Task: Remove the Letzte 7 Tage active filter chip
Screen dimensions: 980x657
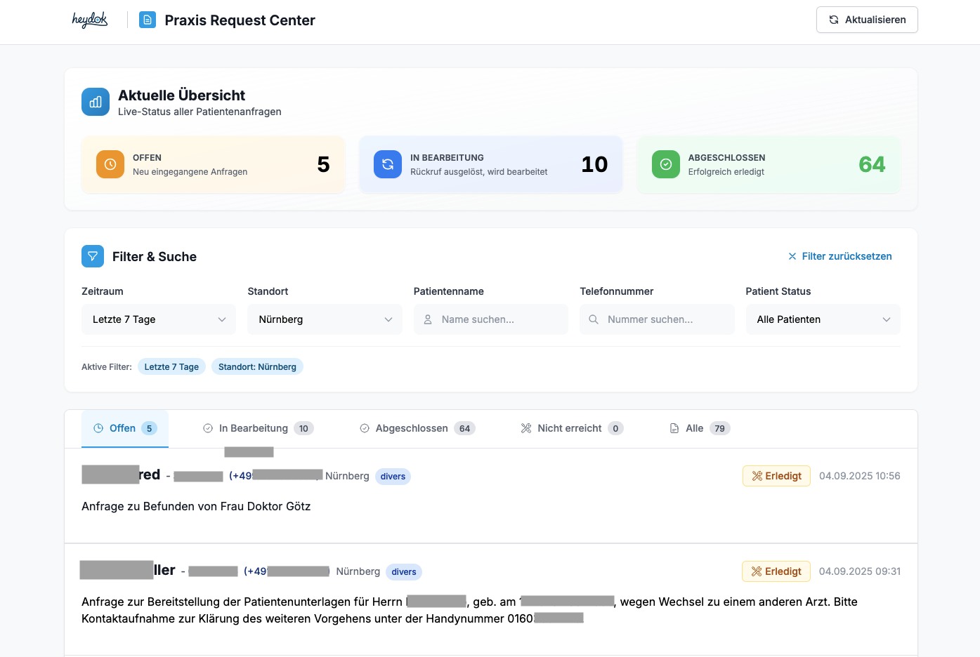Action: coord(171,366)
